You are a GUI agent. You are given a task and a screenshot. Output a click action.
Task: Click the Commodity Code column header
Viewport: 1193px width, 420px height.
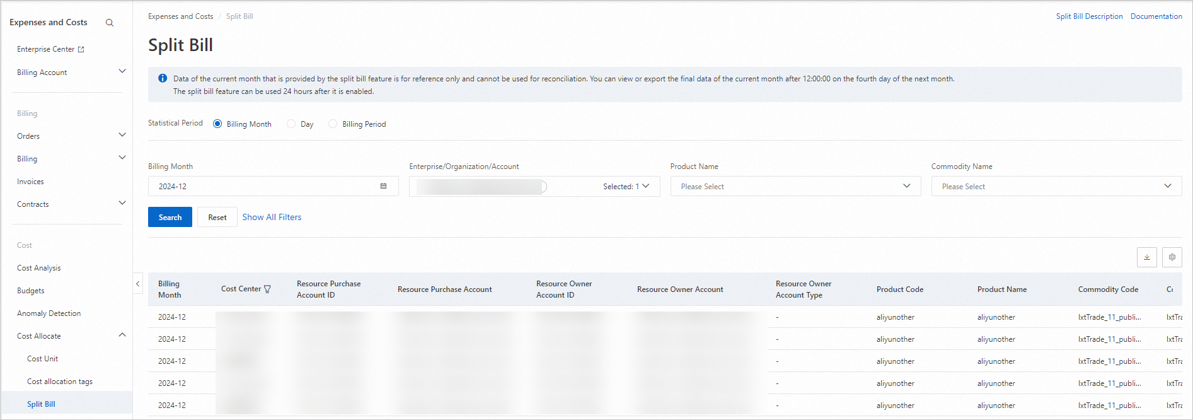pyautogui.click(x=1108, y=289)
